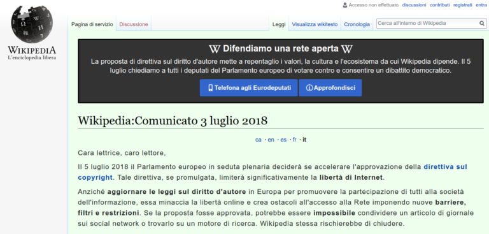
Task: Click the user icon beside Accesso non effettuato
Action: click(x=345, y=5)
